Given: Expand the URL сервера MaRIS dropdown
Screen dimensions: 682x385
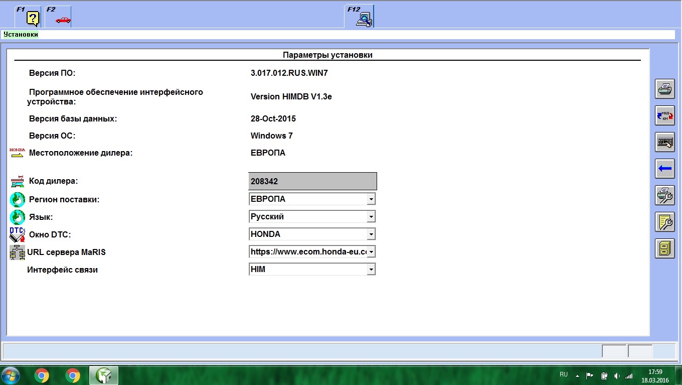Looking at the screenshot, I should pyautogui.click(x=371, y=252).
